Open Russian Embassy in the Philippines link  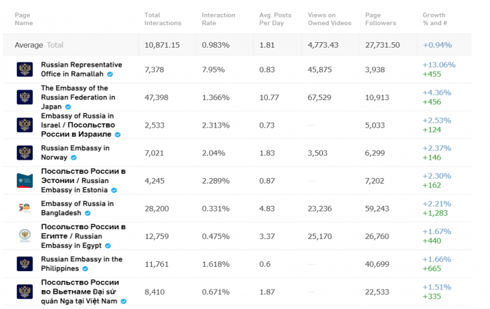(82, 264)
